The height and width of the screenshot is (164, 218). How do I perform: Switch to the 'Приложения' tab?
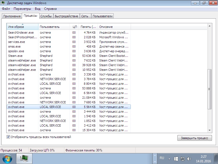(x=12, y=16)
